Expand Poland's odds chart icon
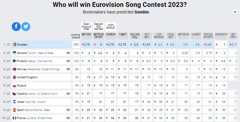 (8, 85)
